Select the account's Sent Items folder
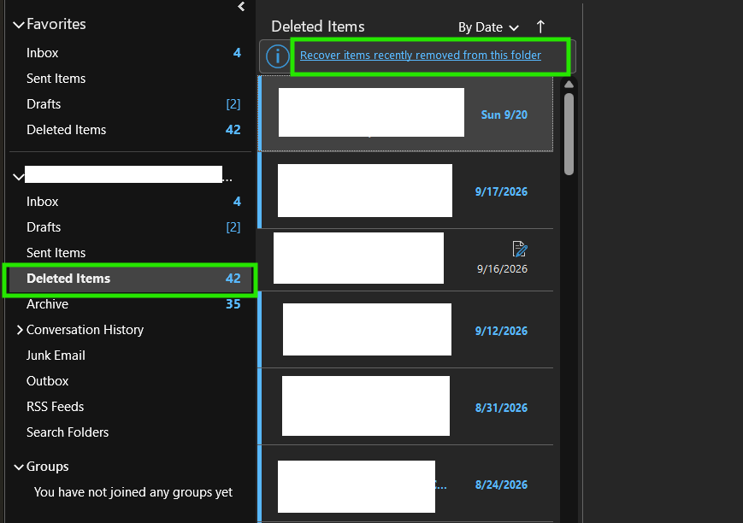This screenshot has width=743, height=523. point(128,252)
